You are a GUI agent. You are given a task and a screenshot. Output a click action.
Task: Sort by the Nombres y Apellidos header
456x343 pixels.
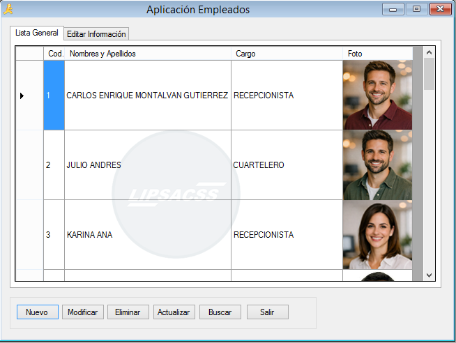pyautogui.click(x=148, y=54)
